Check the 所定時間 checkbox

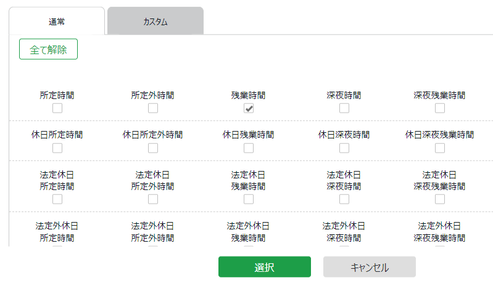tap(57, 108)
